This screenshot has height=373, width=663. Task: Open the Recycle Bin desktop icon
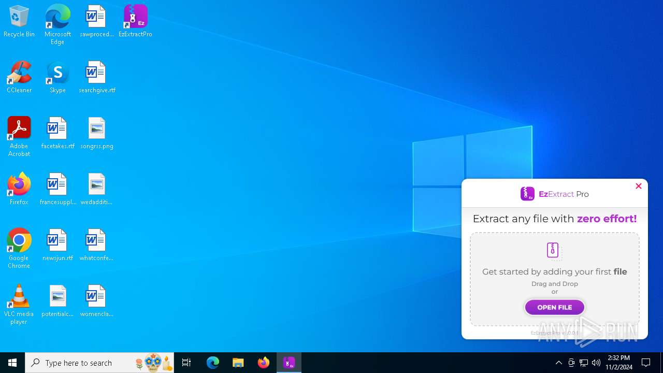coord(19,22)
